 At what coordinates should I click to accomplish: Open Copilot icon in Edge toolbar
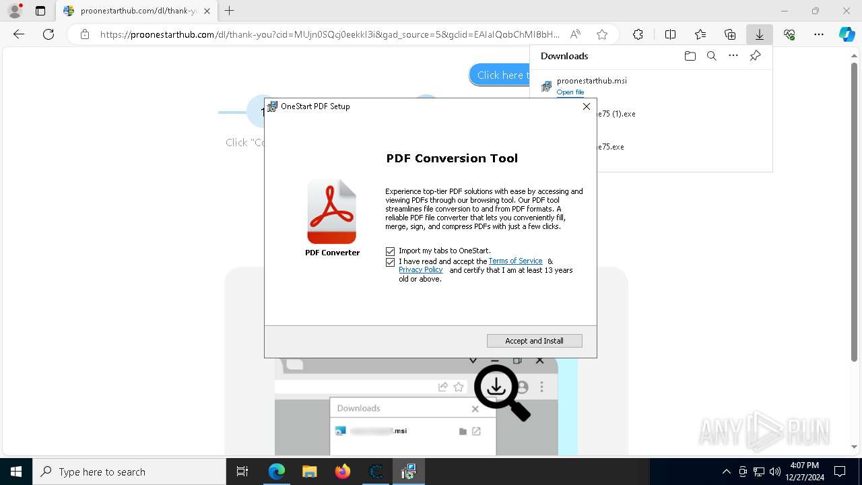847,34
